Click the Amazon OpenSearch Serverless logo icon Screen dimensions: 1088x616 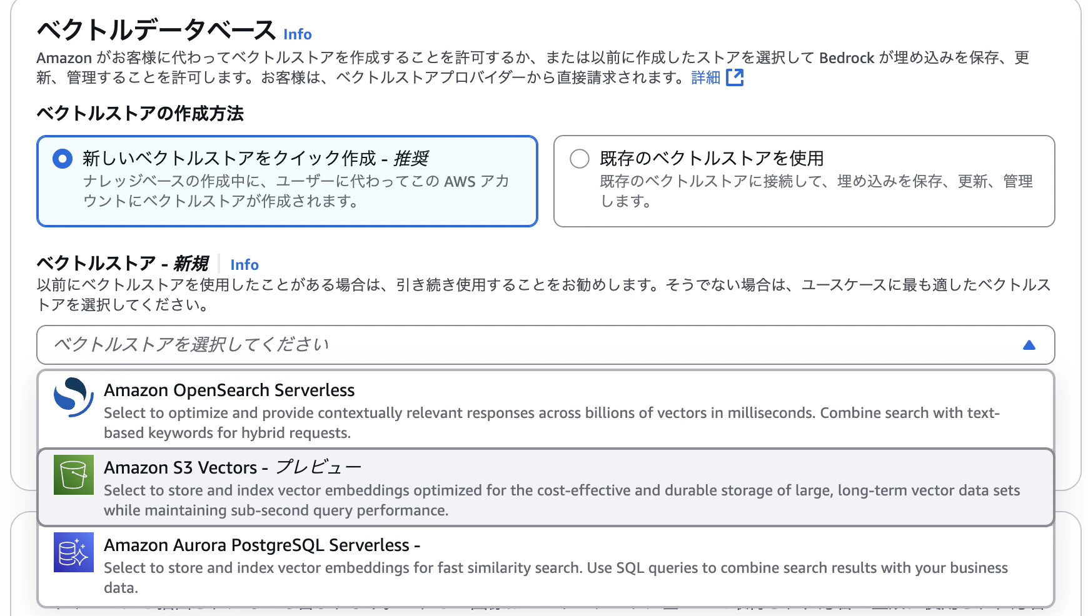tap(74, 397)
